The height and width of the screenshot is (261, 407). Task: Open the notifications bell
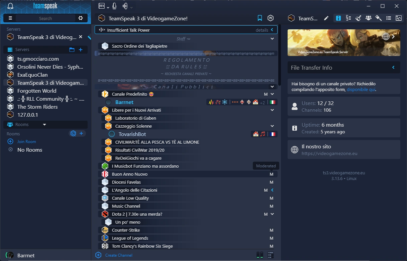(x=10, y=6)
